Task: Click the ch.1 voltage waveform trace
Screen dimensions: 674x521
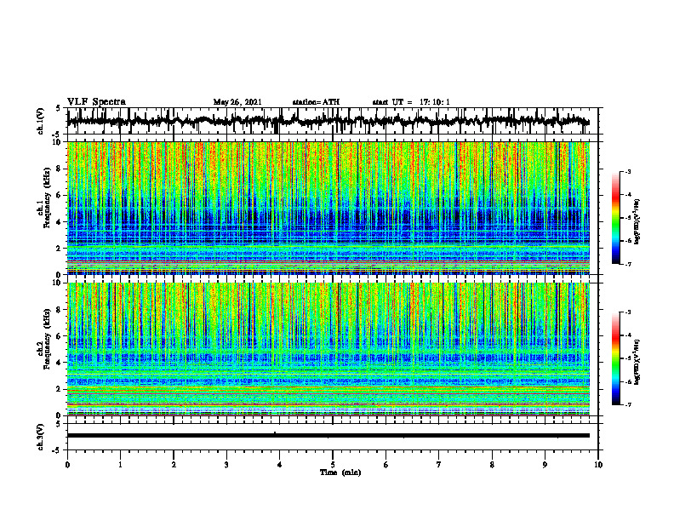Action: (328, 121)
